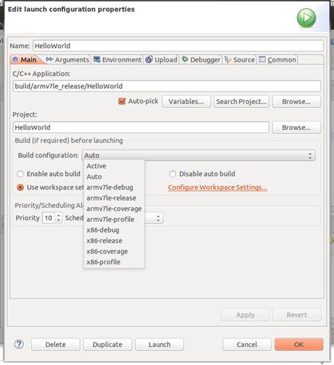This screenshot has height=365, width=334.
Task: Click the Environment tab icon
Action: 97,59
